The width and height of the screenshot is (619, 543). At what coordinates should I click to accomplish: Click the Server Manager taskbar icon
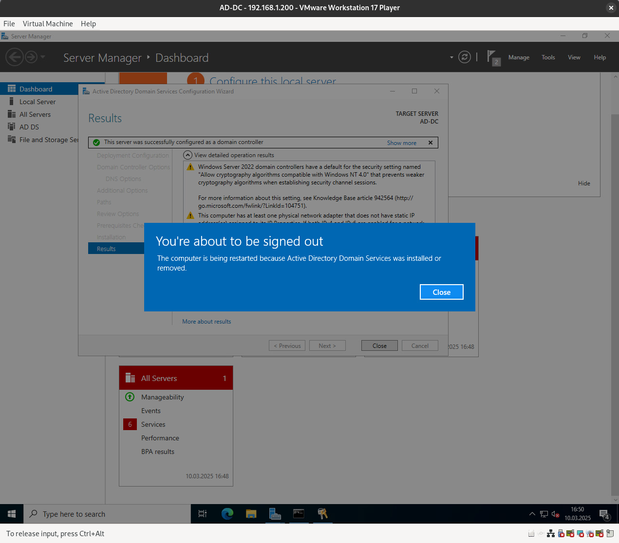point(275,514)
